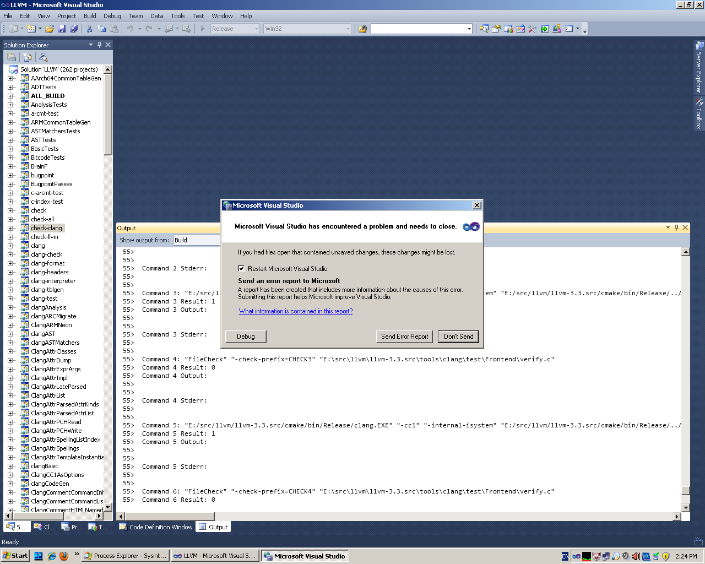Switch to the Code Definition Window tab

[156, 527]
